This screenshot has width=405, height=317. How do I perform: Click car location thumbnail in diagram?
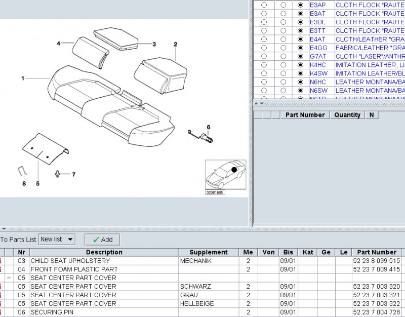click(225, 175)
